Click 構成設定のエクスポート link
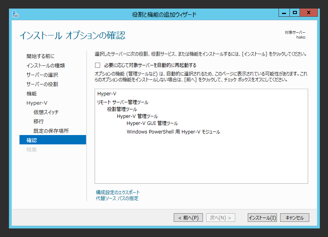 [x=118, y=192]
